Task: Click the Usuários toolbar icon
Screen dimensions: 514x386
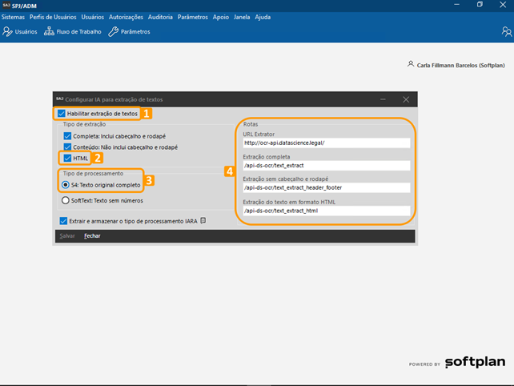Action: (20, 32)
